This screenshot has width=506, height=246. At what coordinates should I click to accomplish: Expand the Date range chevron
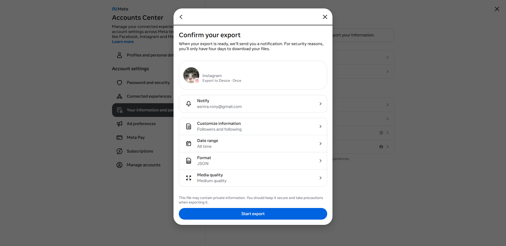pyautogui.click(x=320, y=144)
